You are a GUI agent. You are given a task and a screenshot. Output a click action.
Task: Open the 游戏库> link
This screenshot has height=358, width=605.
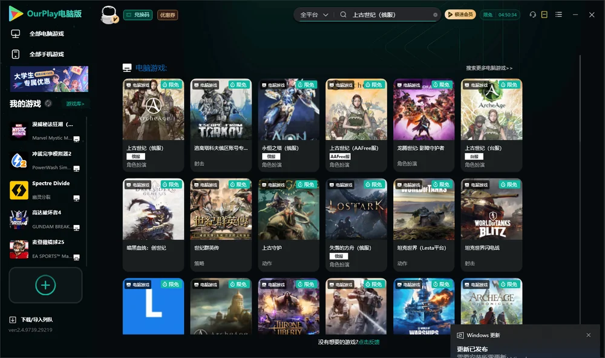point(75,104)
